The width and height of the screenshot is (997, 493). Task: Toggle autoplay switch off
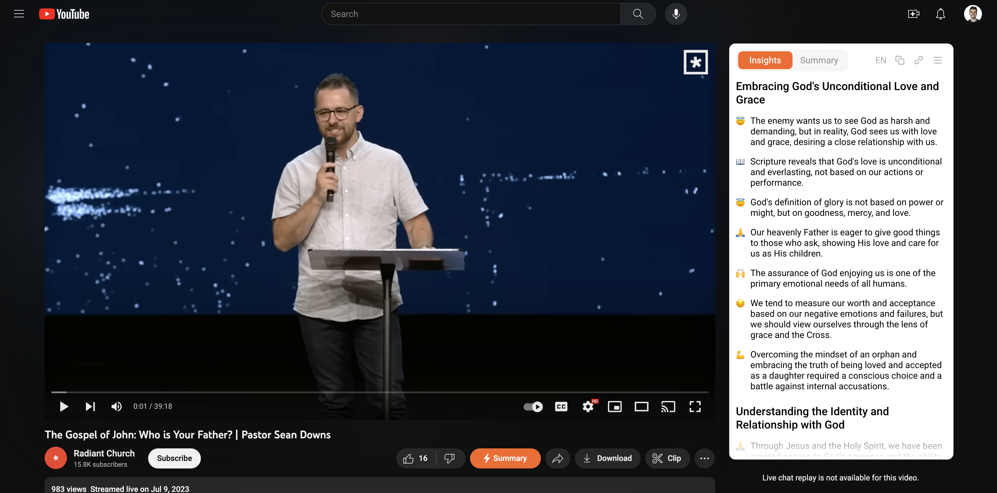pyautogui.click(x=533, y=406)
